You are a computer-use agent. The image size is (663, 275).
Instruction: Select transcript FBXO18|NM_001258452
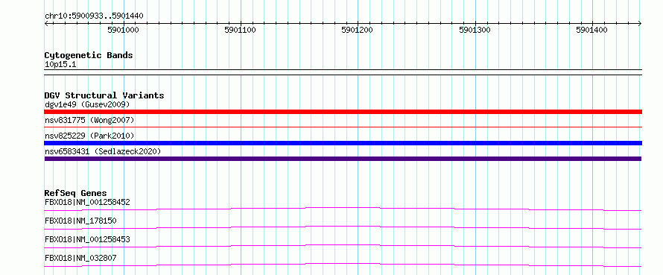pyautogui.click(x=87, y=202)
